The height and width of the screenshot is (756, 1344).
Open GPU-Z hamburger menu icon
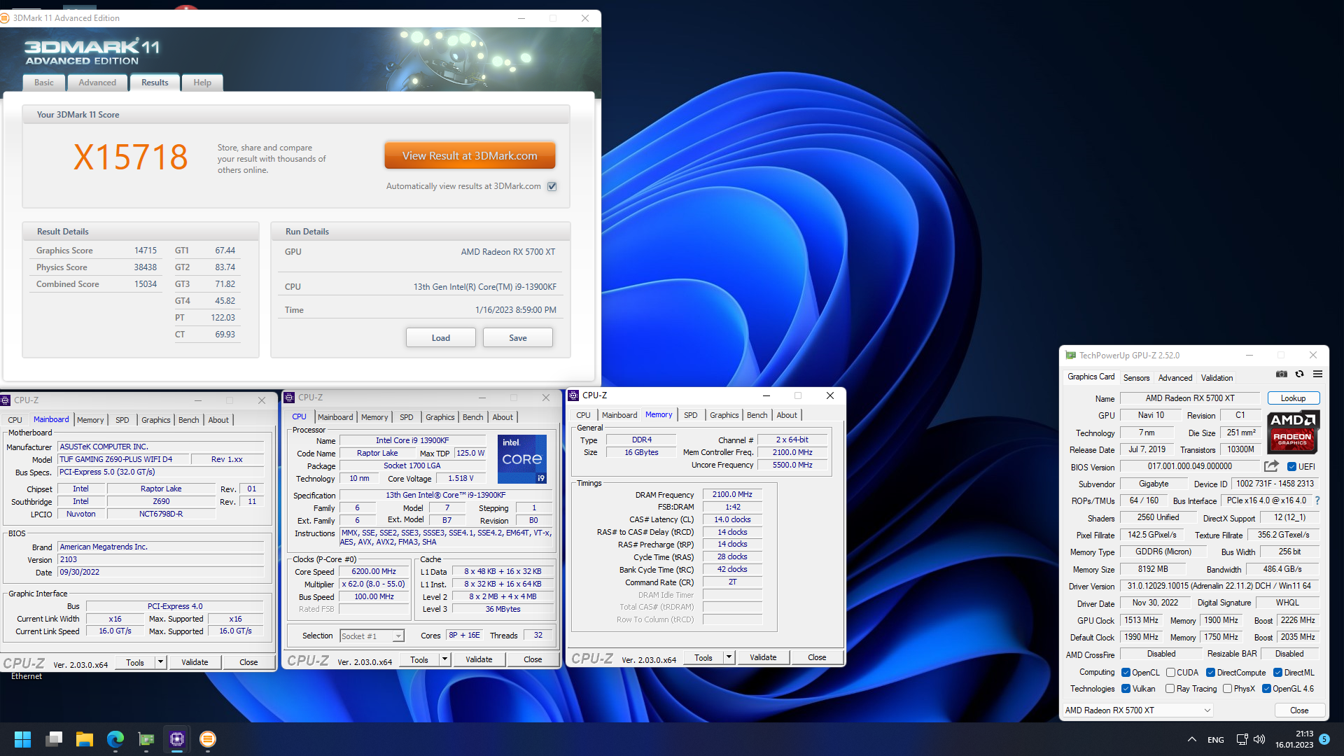point(1317,374)
